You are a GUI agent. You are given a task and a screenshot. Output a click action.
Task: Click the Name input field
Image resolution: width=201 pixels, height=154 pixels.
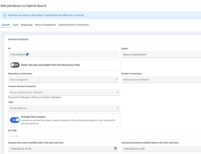161,55
